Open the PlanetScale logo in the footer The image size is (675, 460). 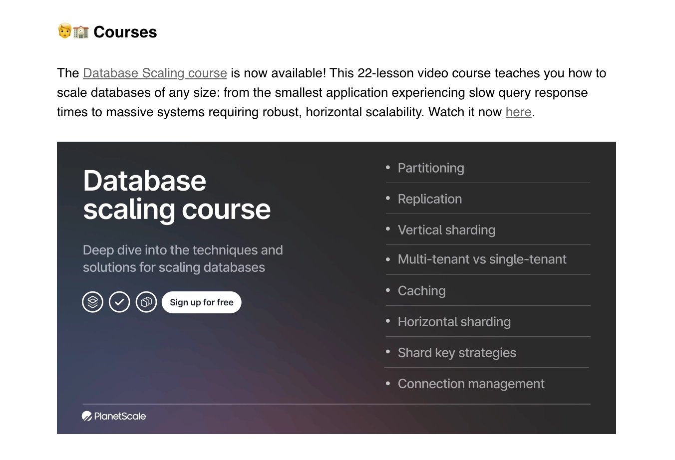pos(113,416)
